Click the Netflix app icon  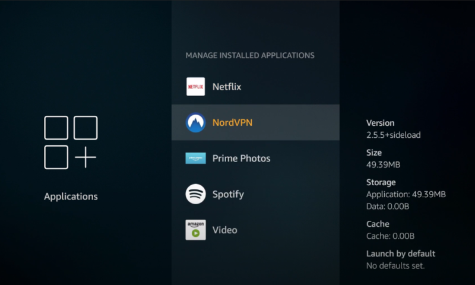click(x=195, y=87)
